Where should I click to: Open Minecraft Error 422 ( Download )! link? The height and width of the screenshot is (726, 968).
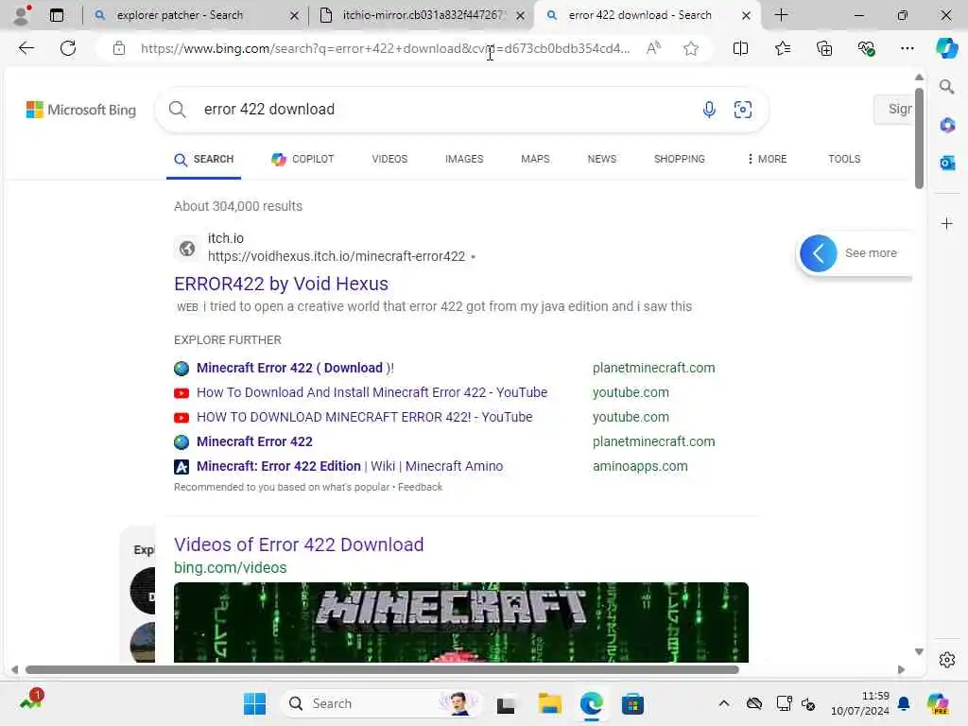[295, 368]
